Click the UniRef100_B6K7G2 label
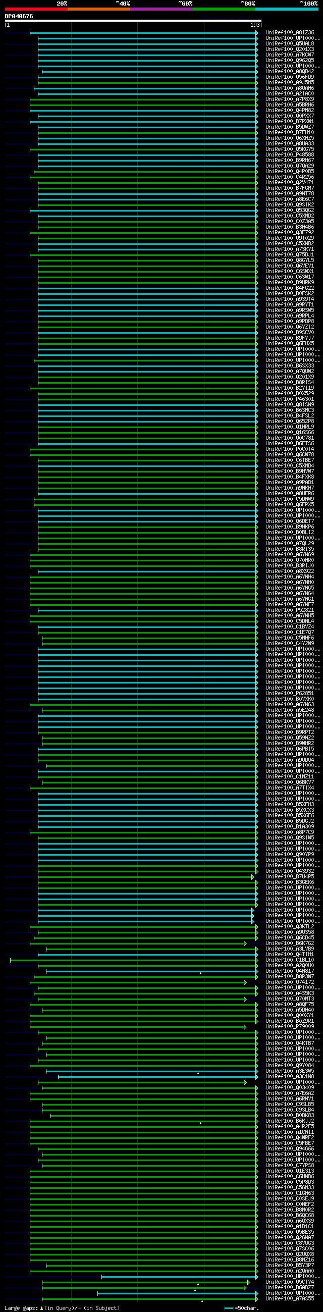Screen dimensions: 323x1312 click(290, 943)
